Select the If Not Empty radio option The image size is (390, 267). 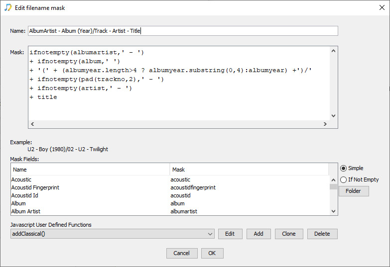344,179
